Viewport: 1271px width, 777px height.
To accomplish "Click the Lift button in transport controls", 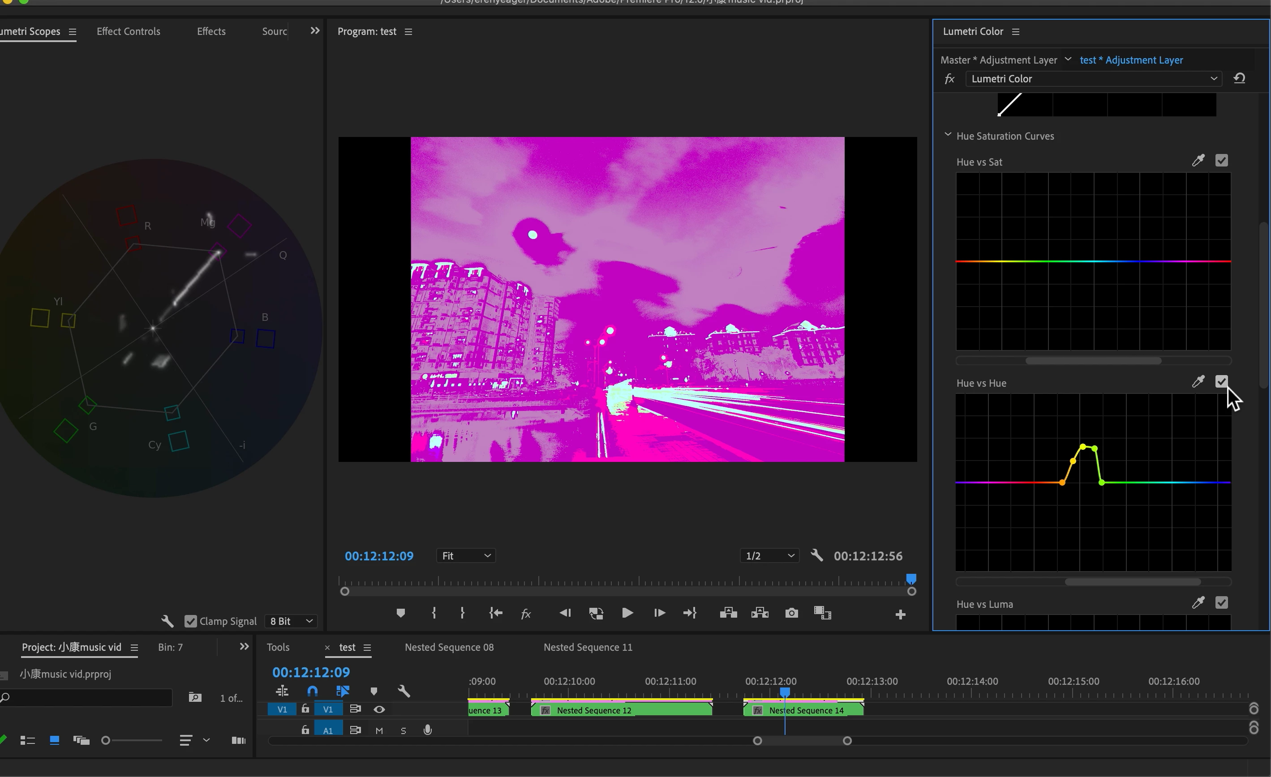I will [728, 613].
